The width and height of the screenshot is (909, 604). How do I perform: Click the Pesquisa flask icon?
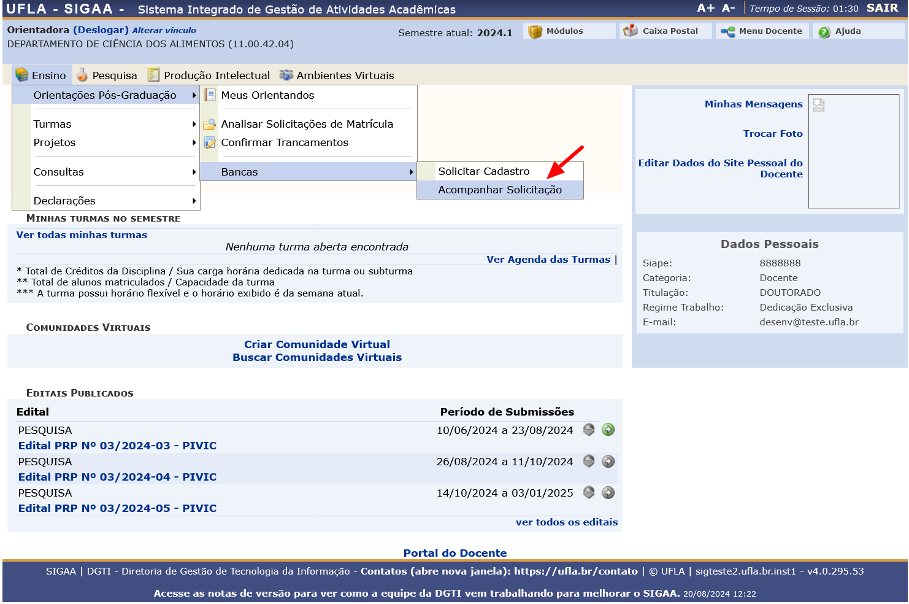82,75
